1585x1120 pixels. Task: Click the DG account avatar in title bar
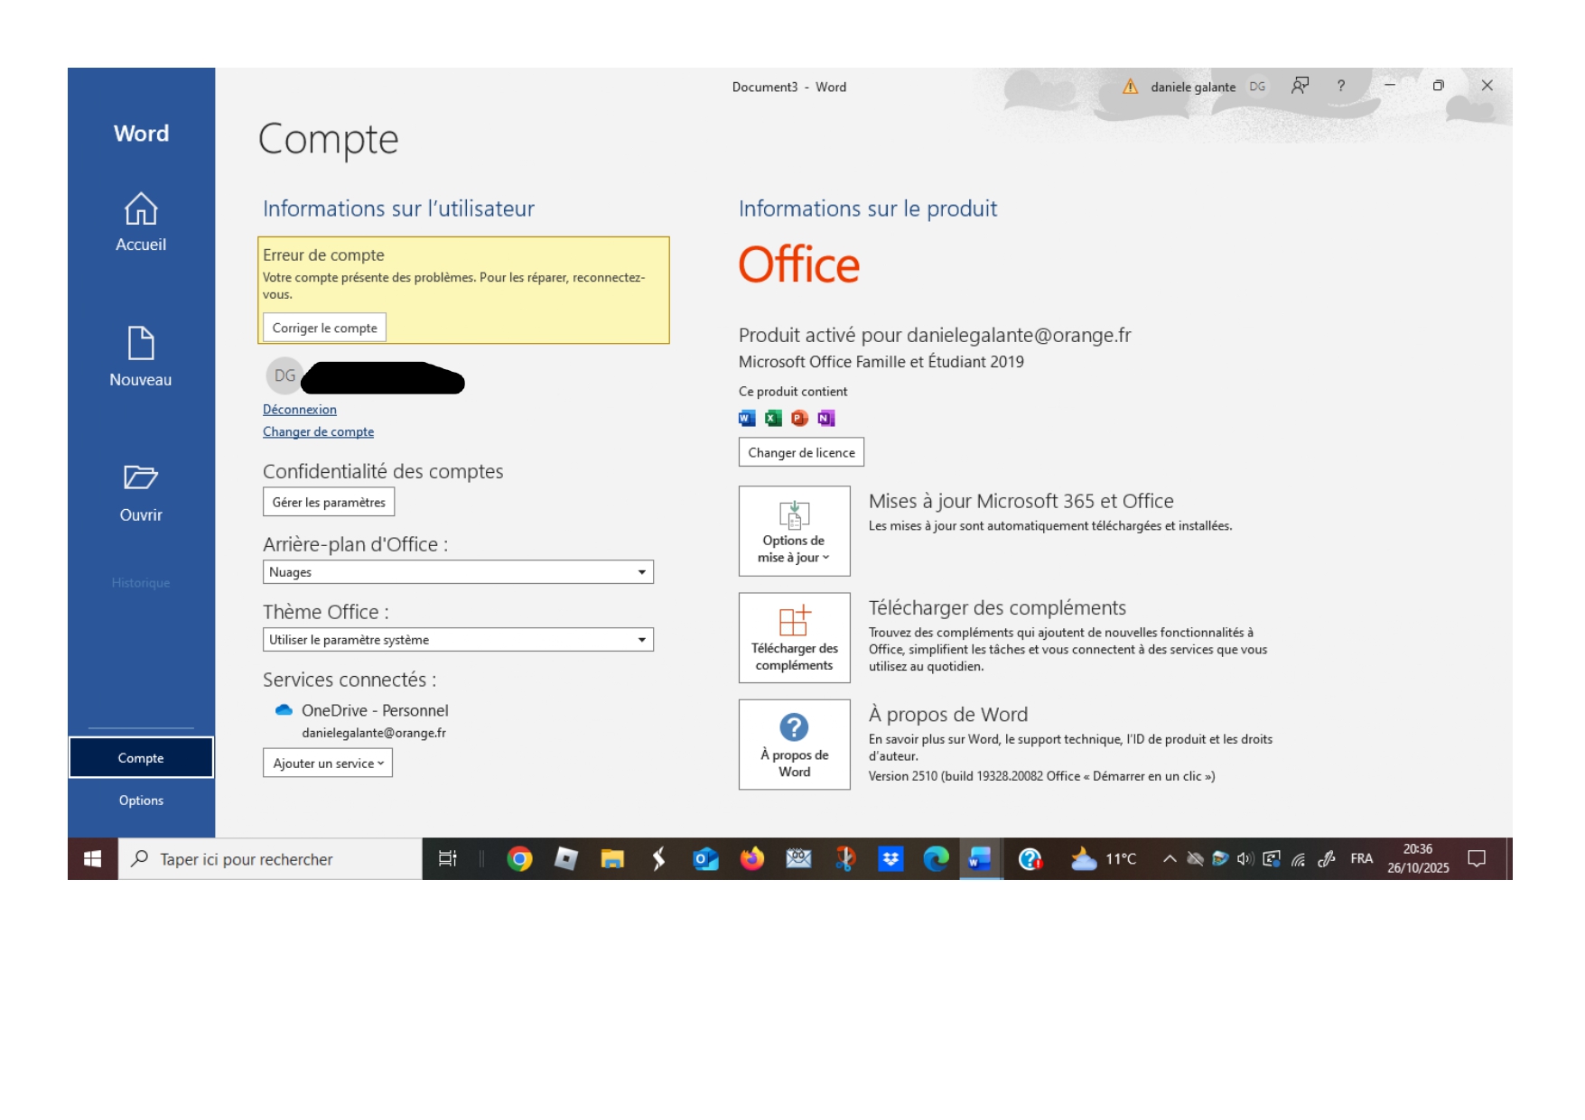pos(1257,87)
